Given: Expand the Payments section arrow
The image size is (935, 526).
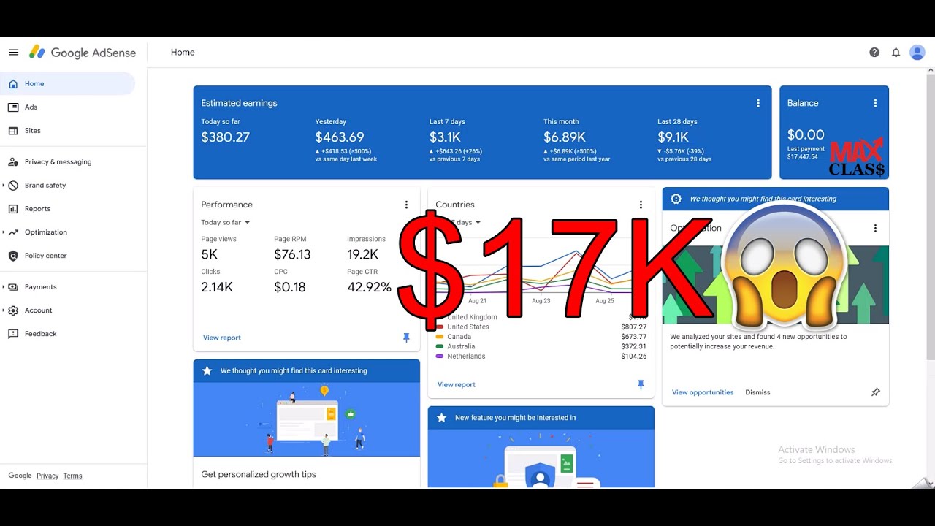Looking at the screenshot, I should pos(4,287).
